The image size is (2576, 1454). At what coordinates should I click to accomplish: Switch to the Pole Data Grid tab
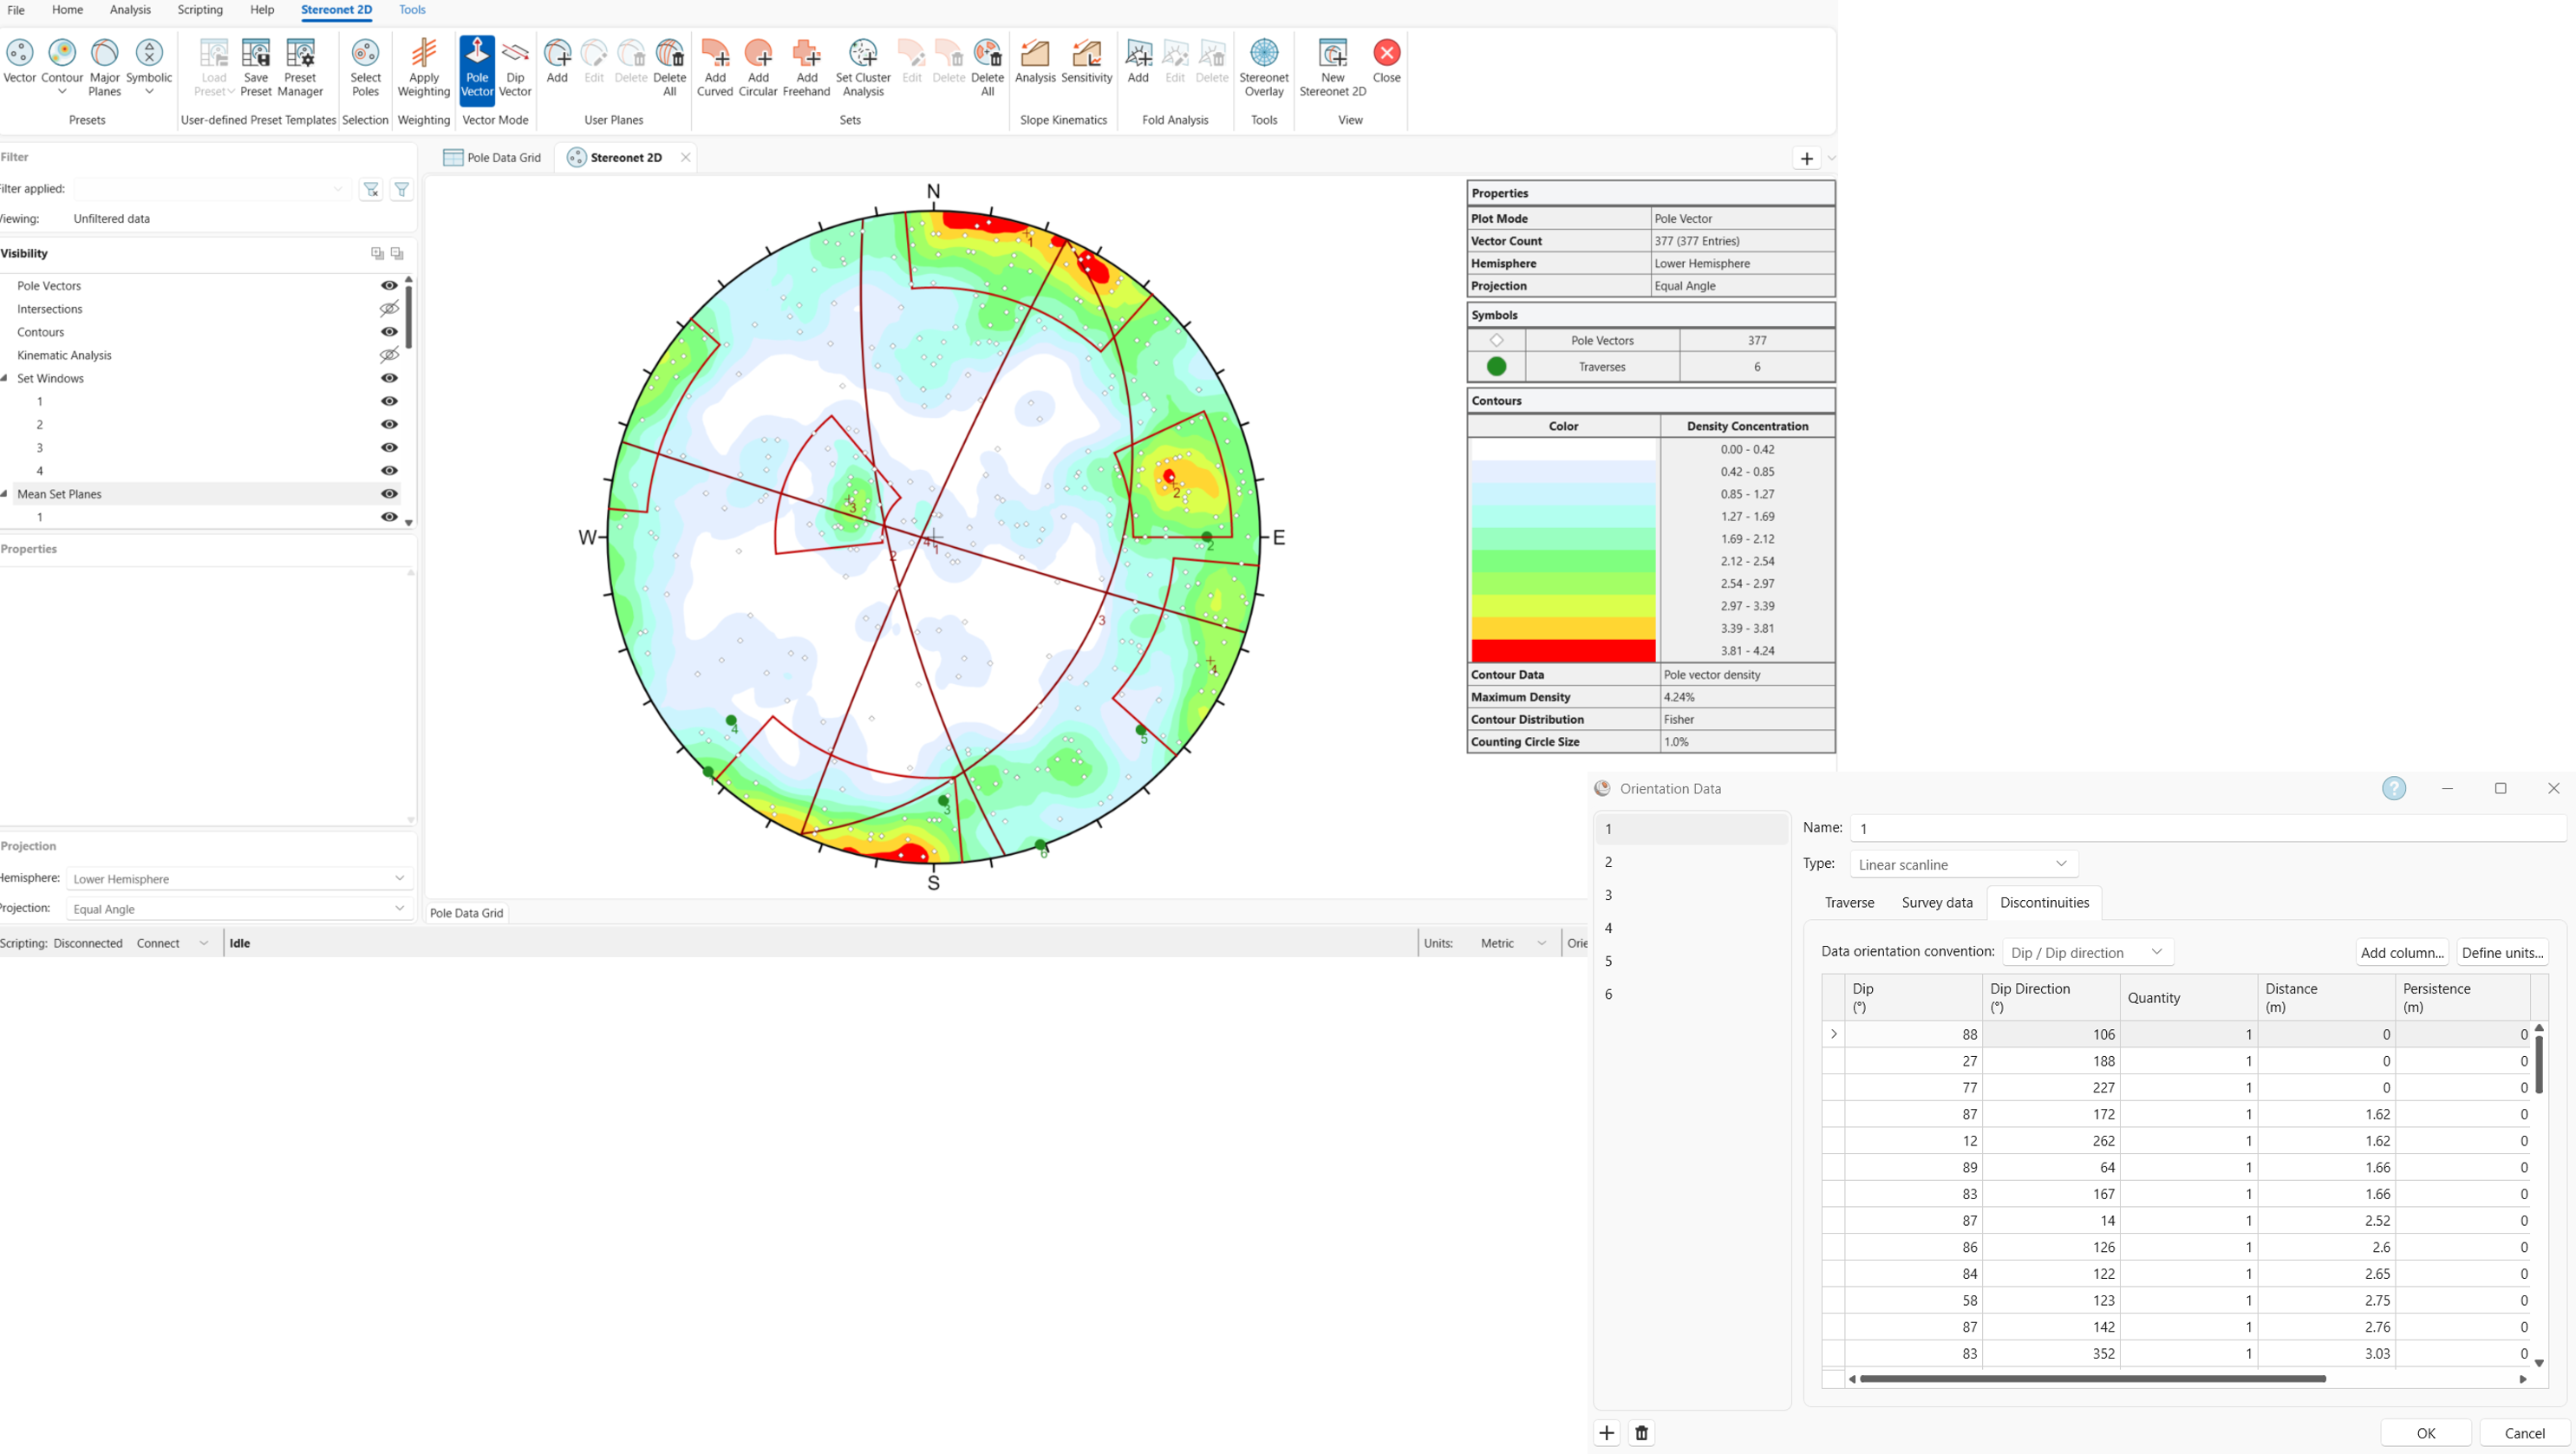(x=492, y=157)
